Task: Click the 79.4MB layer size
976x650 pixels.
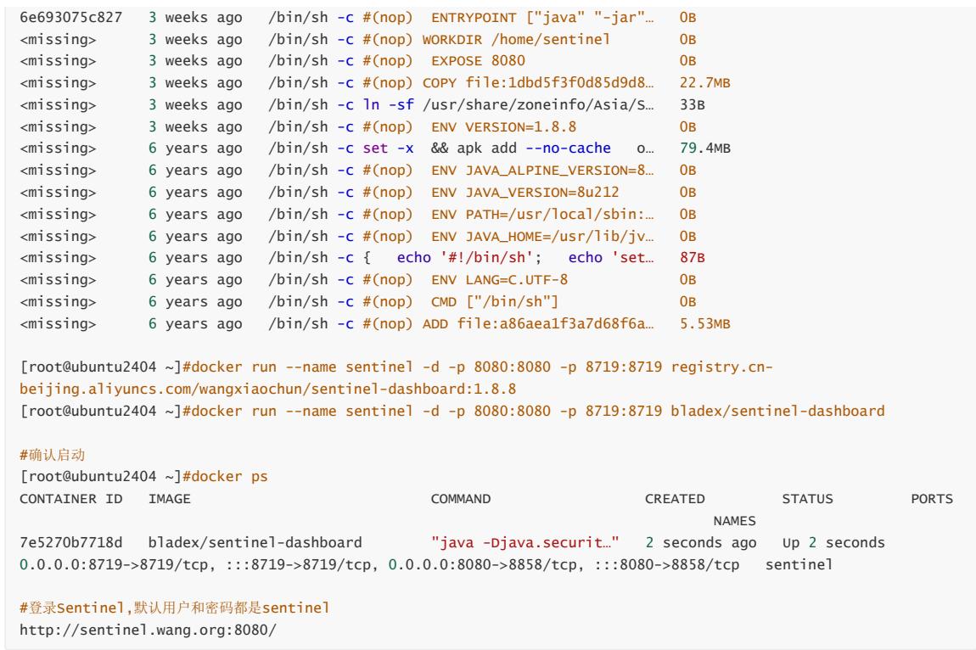Action: 704,148
